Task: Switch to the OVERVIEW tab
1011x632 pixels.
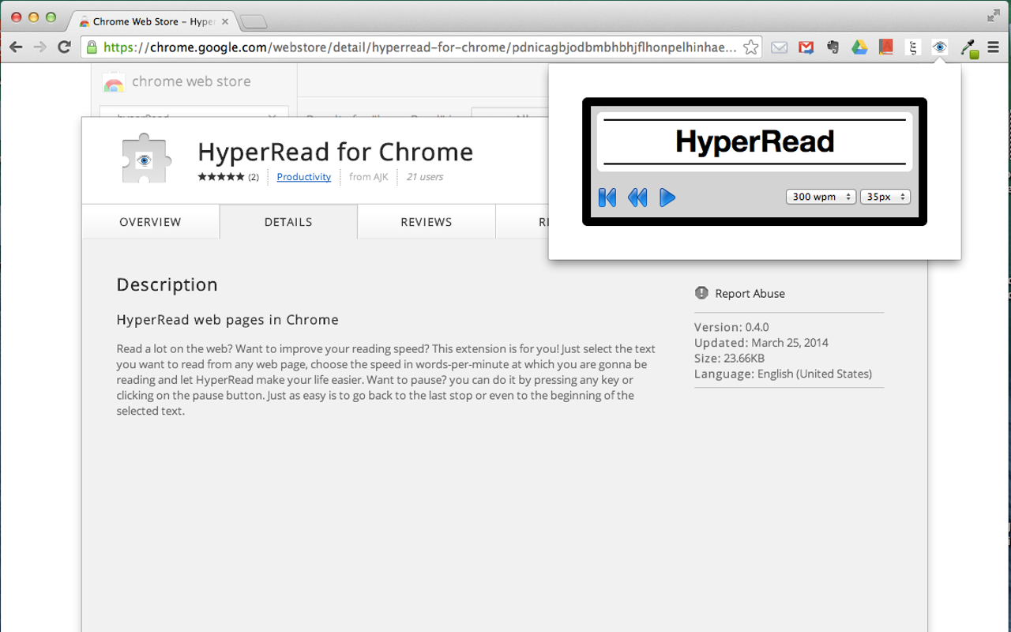Action: [150, 222]
